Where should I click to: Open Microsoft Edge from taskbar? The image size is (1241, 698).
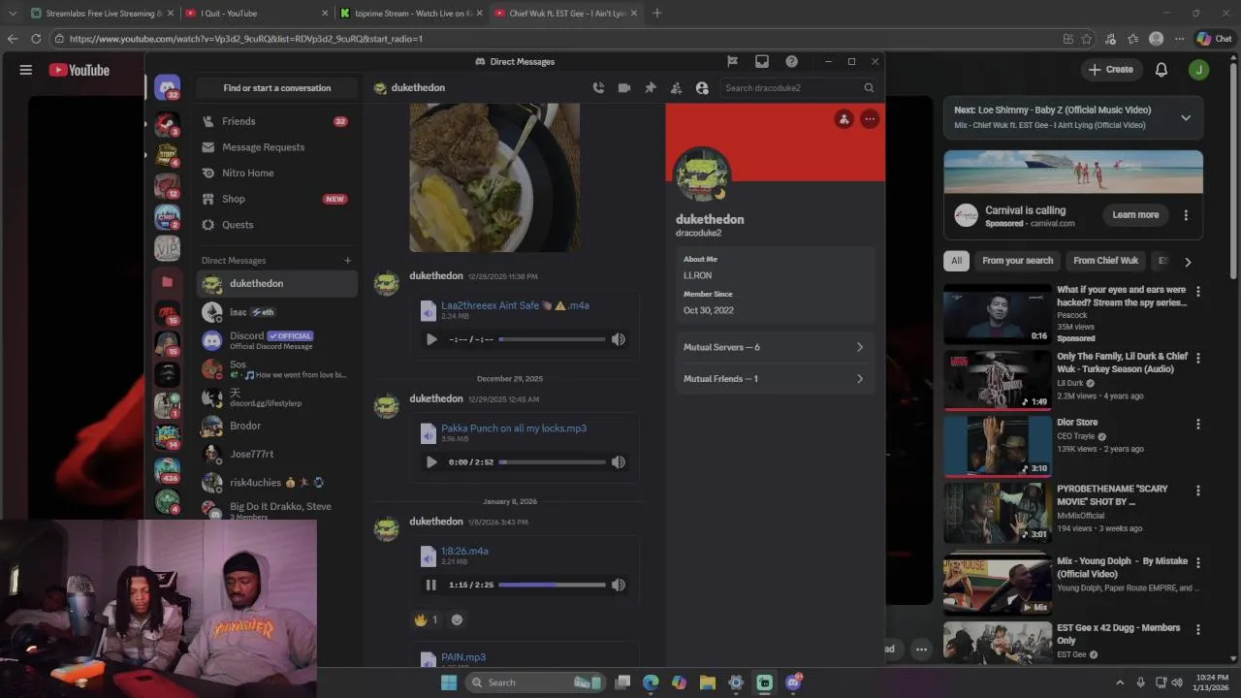click(651, 682)
